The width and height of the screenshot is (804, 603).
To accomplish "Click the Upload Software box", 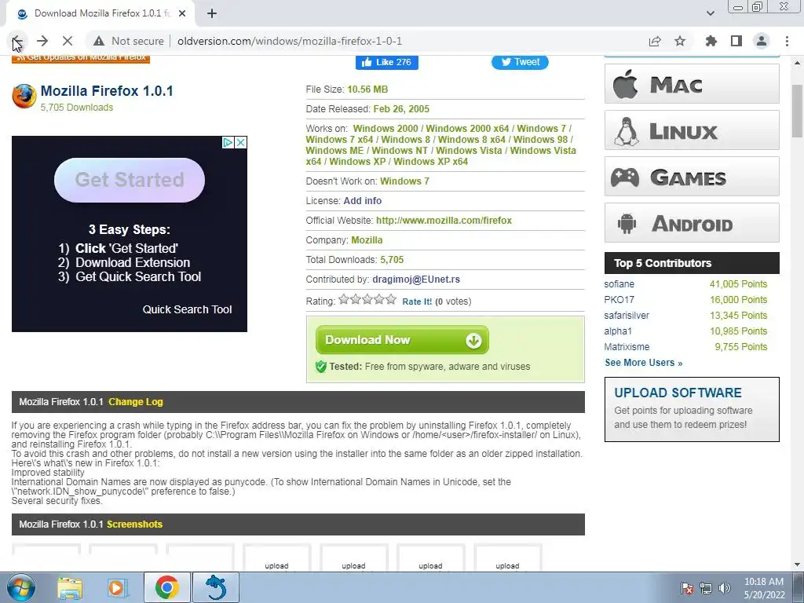I will (692, 409).
